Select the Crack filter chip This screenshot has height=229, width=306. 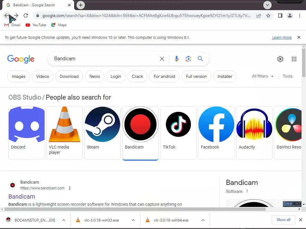pos(137,77)
